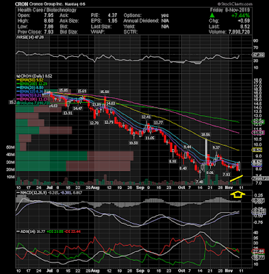Click the yellow trendline above the volume bars
This screenshot has width=269, height=274.
point(236,178)
